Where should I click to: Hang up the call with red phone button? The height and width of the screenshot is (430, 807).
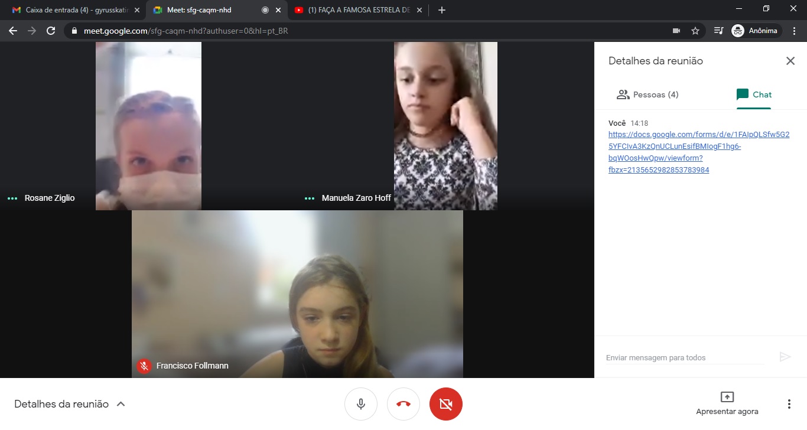click(x=403, y=404)
